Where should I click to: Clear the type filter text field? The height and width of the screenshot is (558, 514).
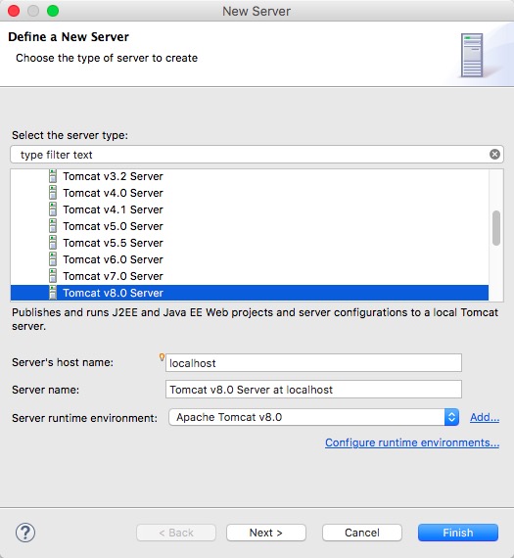494,155
